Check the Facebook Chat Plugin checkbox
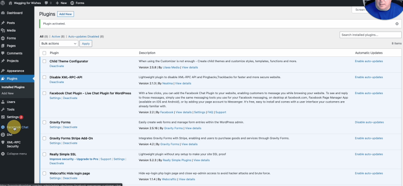The height and width of the screenshot is (186, 403). 44,93
